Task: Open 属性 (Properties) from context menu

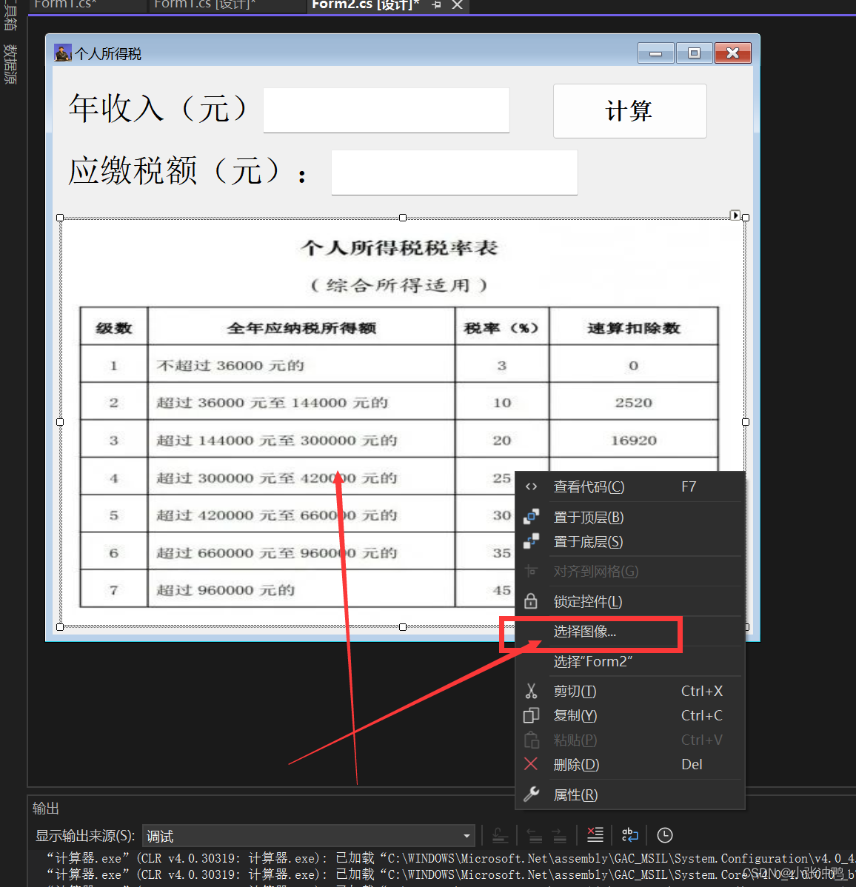Action: coord(629,794)
